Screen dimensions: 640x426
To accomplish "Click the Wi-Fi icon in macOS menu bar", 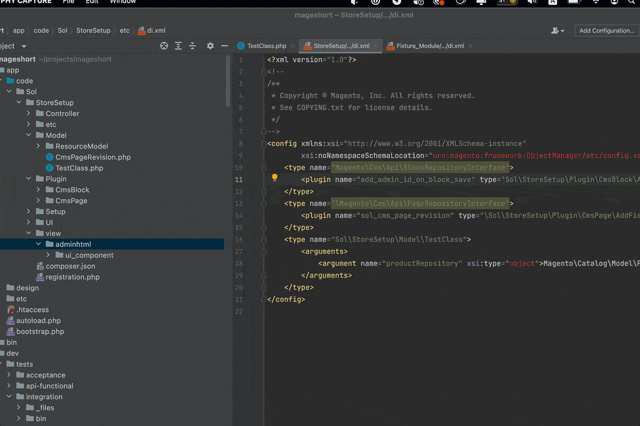I will tap(596, 2).
